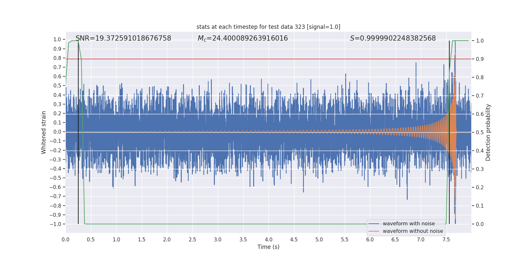Click the plot title for test data 323
The image size is (524, 262).
[268, 27]
